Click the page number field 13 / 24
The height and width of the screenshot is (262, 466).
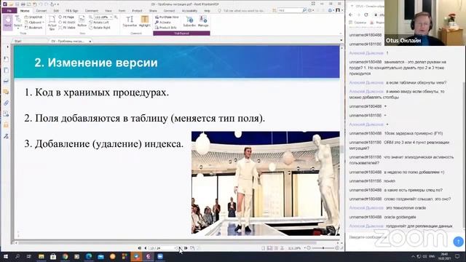pyautogui.click(x=162, y=248)
